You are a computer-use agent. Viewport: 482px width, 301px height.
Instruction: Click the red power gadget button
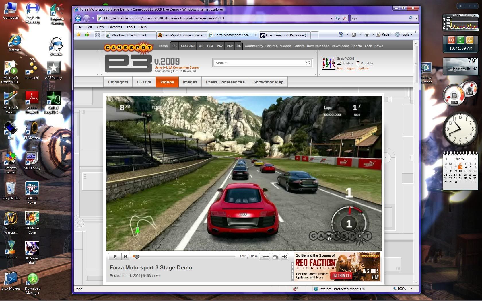(451, 40)
